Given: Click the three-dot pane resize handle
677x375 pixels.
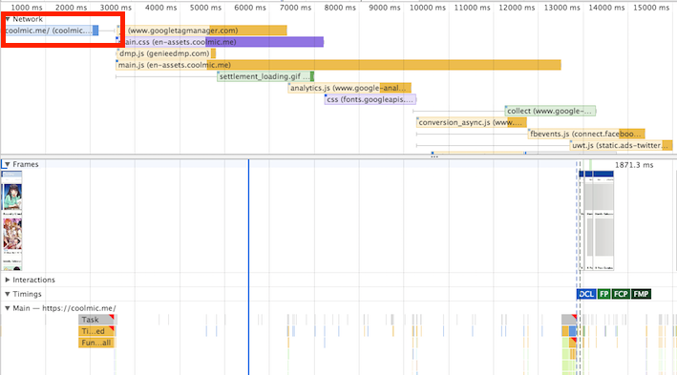Looking at the screenshot, I should [x=434, y=157].
